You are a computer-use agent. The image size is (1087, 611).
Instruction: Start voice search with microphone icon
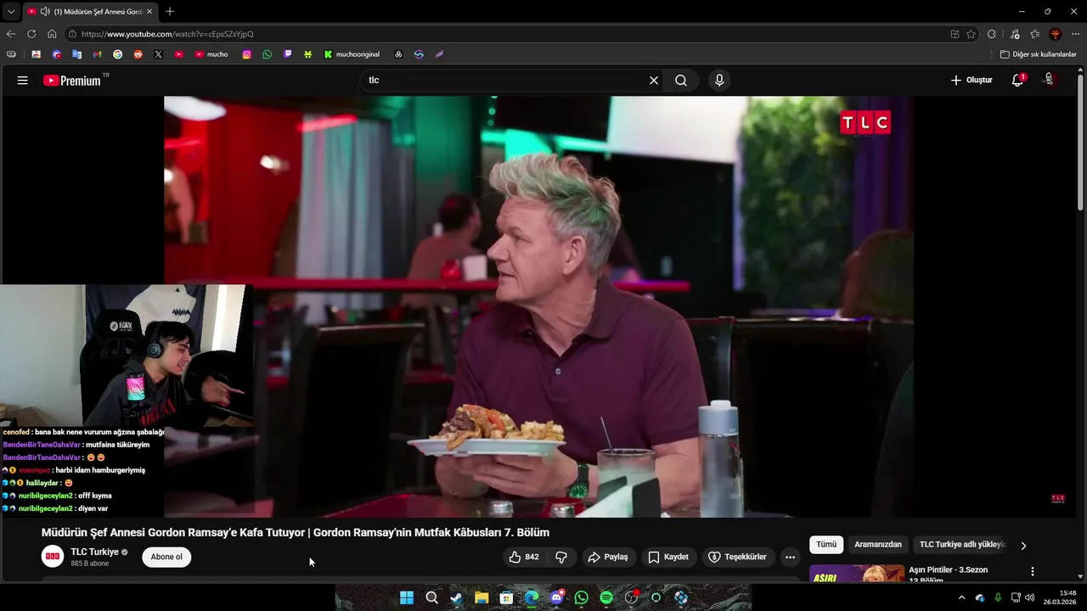click(719, 81)
